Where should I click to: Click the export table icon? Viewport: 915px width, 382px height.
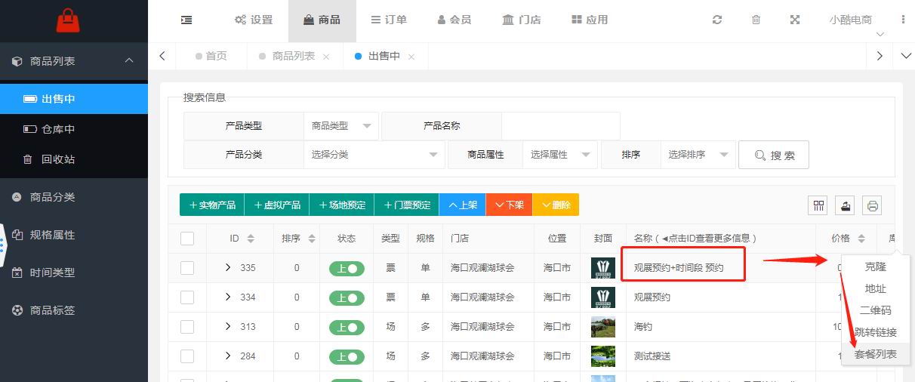point(846,205)
